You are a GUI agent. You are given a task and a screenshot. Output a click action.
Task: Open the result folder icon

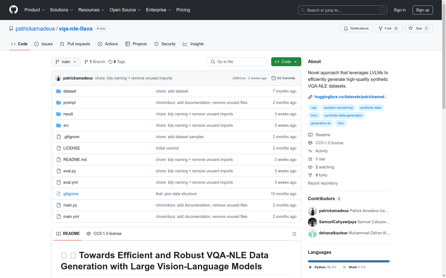point(59,114)
